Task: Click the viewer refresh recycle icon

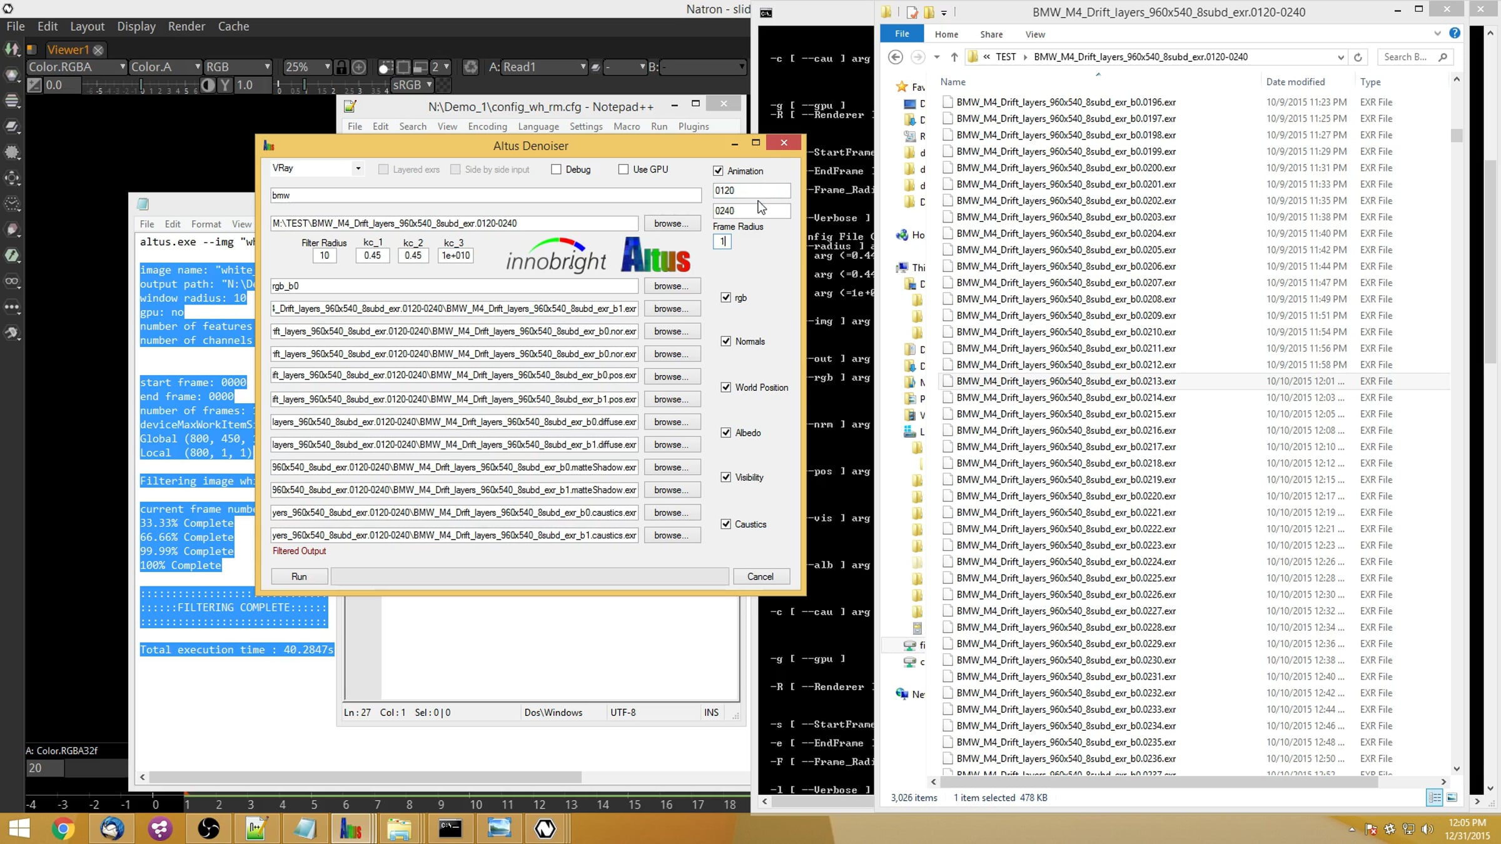Action: (x=471, y=67)
